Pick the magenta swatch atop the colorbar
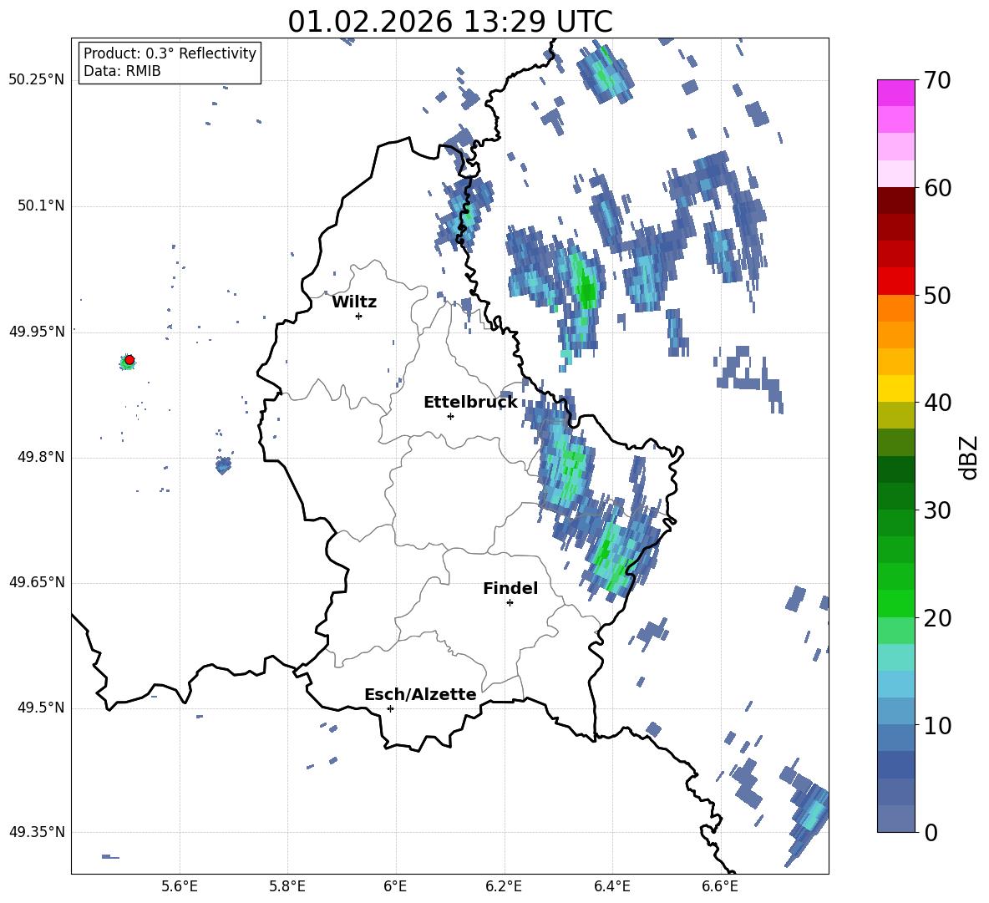Viewport: 989px width, 903px height. (896, 94)
